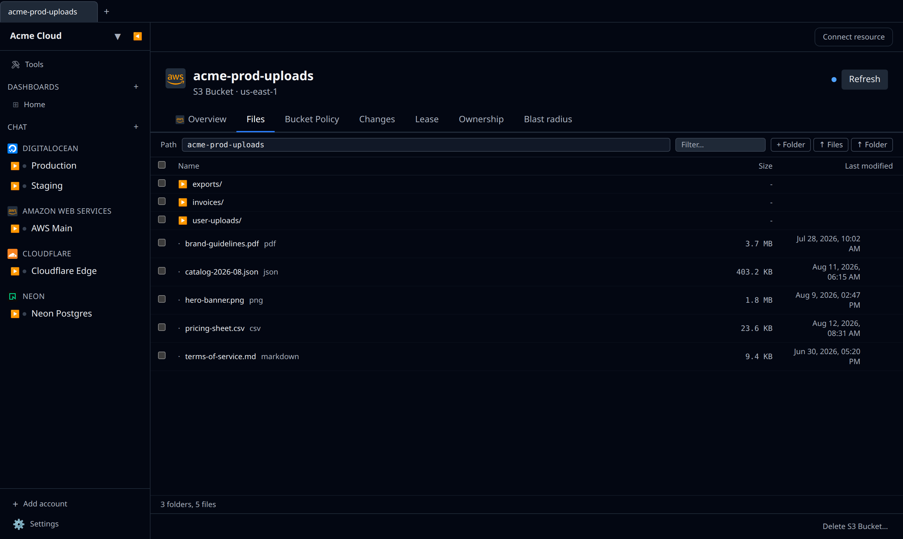This screenshot has width=903, height=539.
Task: Select the pricing-sheet.csv checkbox
Action: point(162,327)
